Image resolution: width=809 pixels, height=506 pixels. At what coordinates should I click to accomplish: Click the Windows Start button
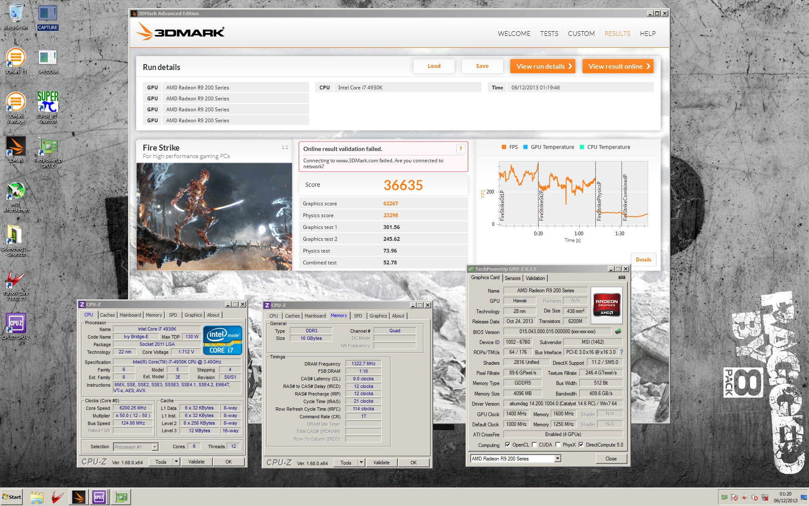pos(11,497)
